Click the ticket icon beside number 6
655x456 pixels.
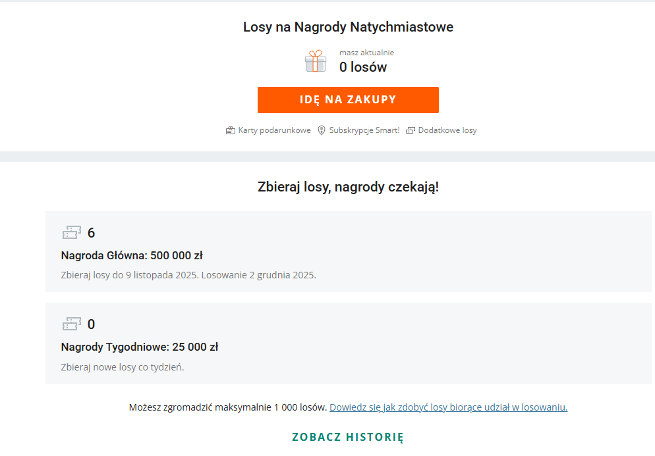pyautogui.click(x=72, y=232)
